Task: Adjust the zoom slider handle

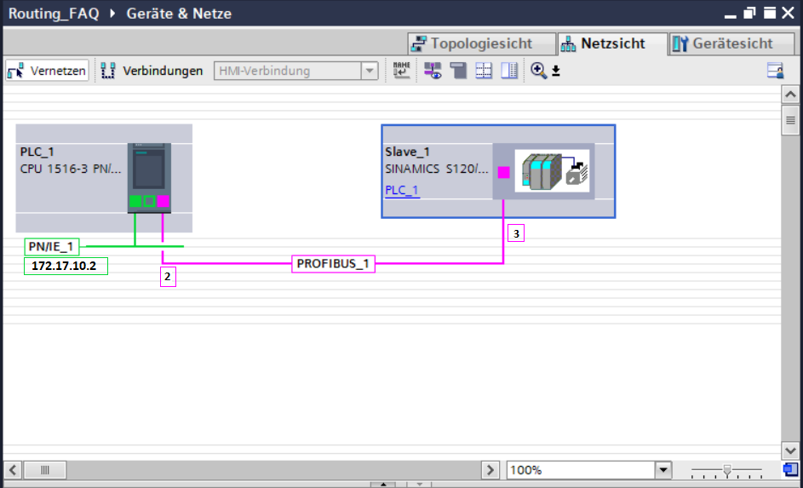Action: 726,469
